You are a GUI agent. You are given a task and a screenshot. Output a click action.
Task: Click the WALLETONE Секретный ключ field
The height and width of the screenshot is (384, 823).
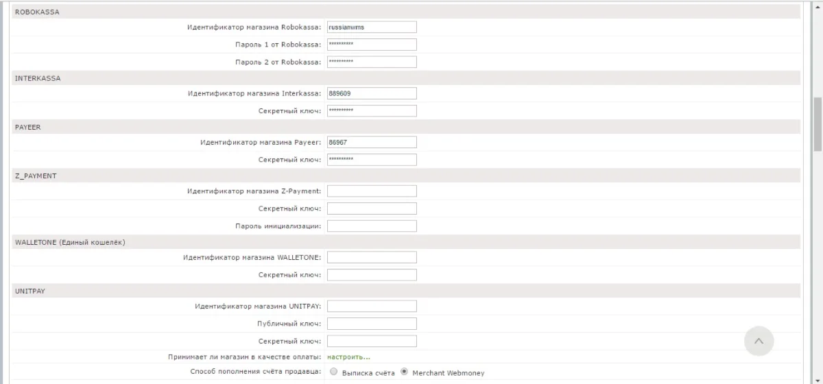point(372,274)
